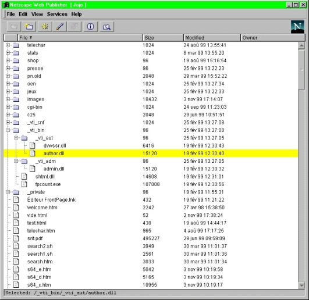
Task: Sort by the Owner column header
Action: tap(273, 38)
